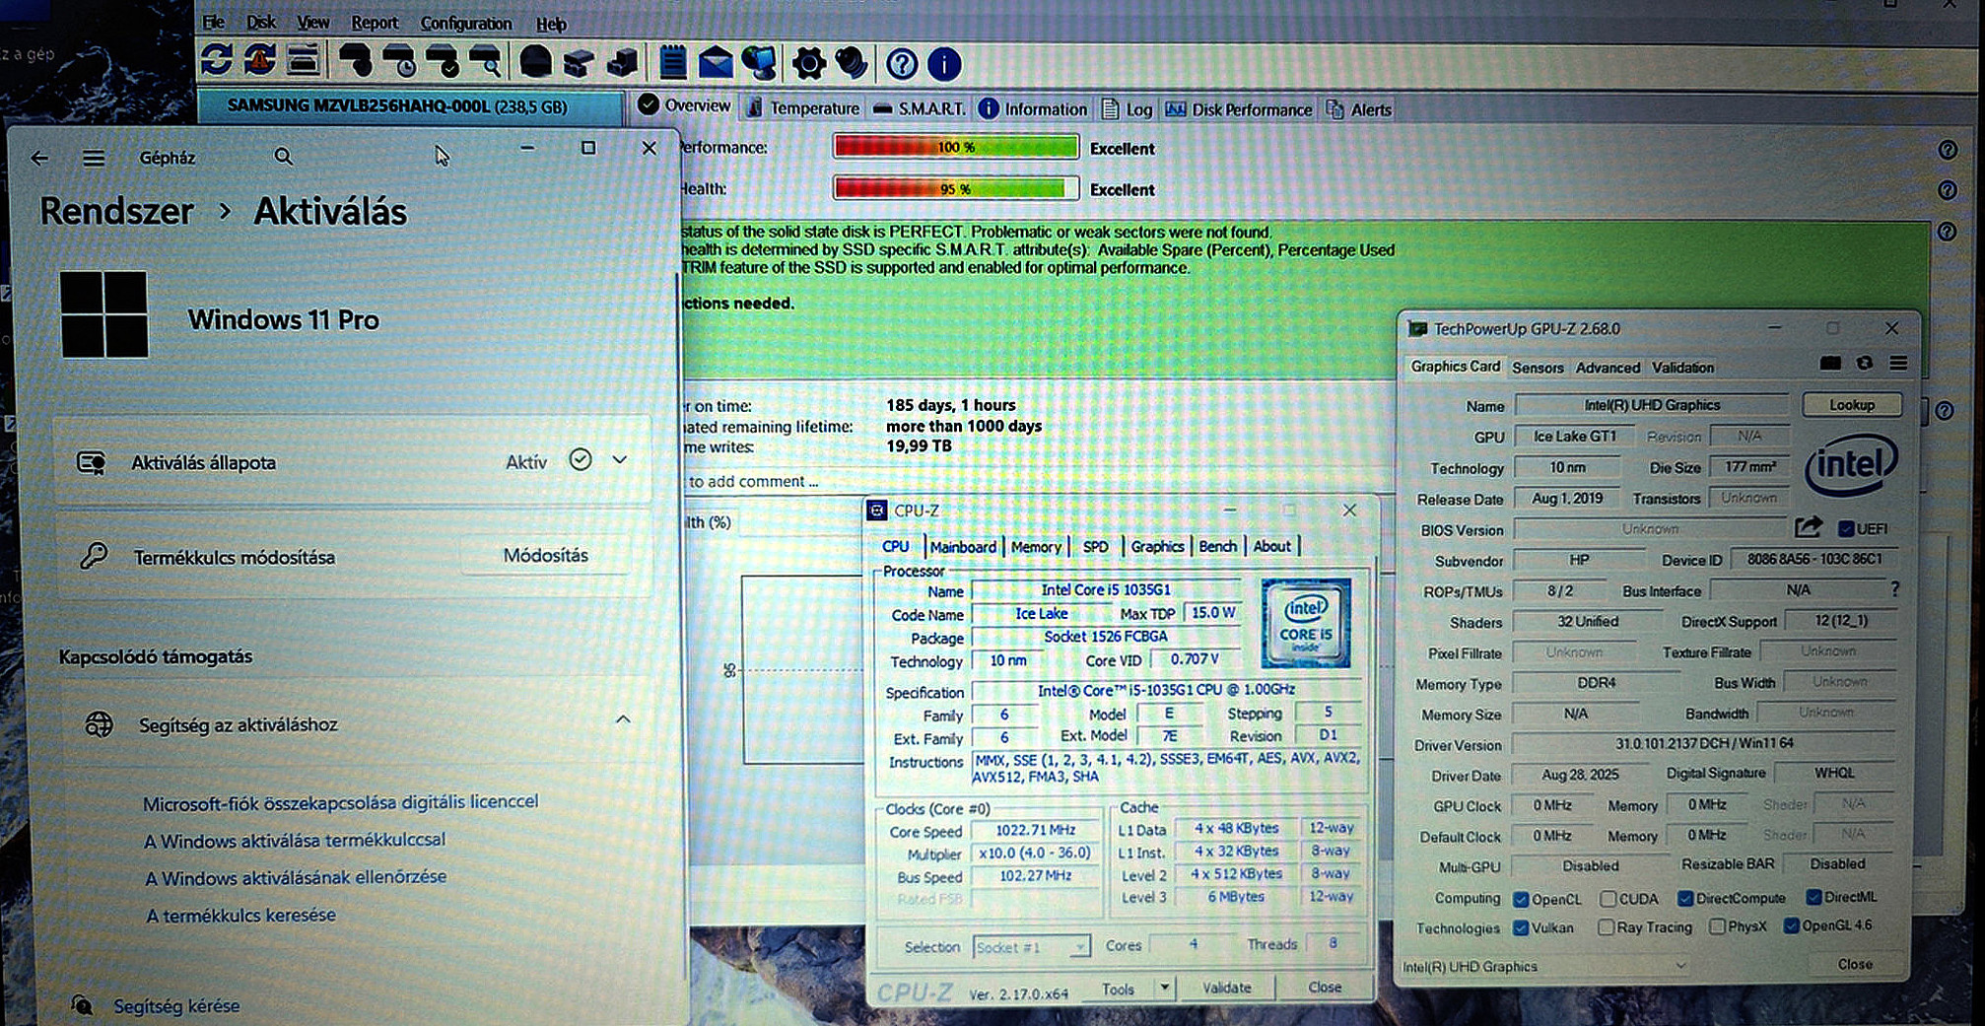Viewport: 1985px width, 1026px height.
Task: Click the toolbar disk icon with checkmark badge
Action: 443,62
